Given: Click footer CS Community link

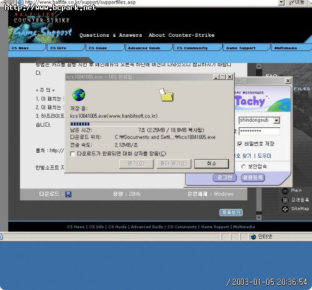Looking at the screenshot, I should (x=182, y=227).
